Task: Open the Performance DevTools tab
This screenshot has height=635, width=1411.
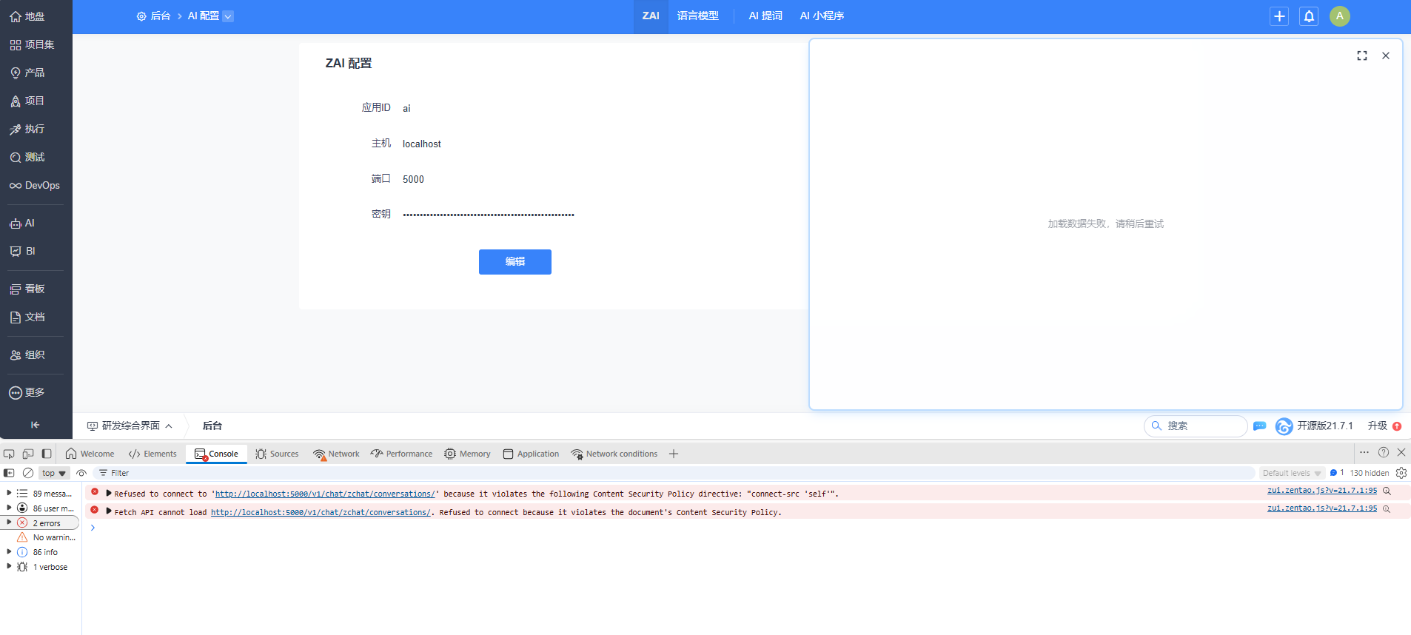Action: [x=402, y=454]
